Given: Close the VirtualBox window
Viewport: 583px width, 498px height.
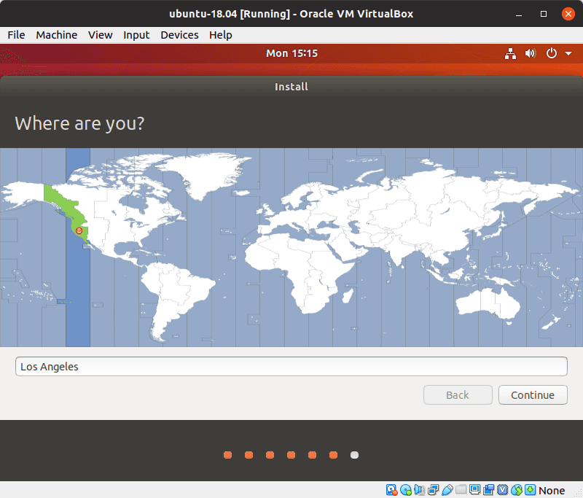Looking at the screenshot, I should (568, 14).
